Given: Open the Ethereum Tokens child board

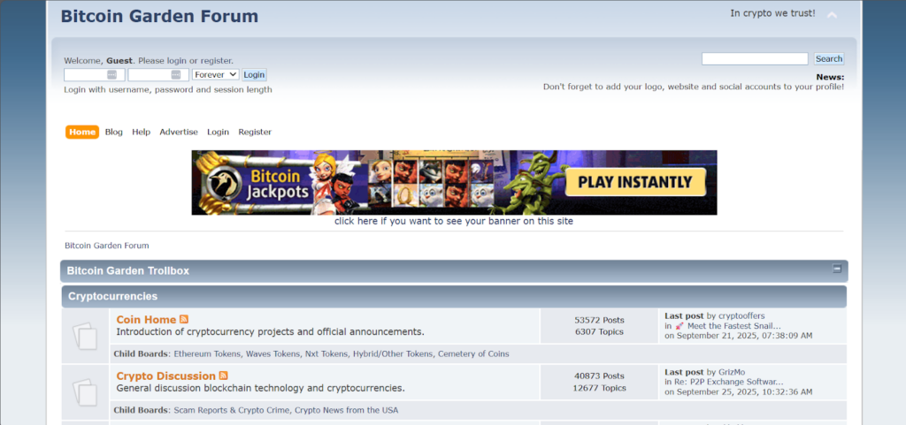Looking at the screenshot, I should click(207, 354).
